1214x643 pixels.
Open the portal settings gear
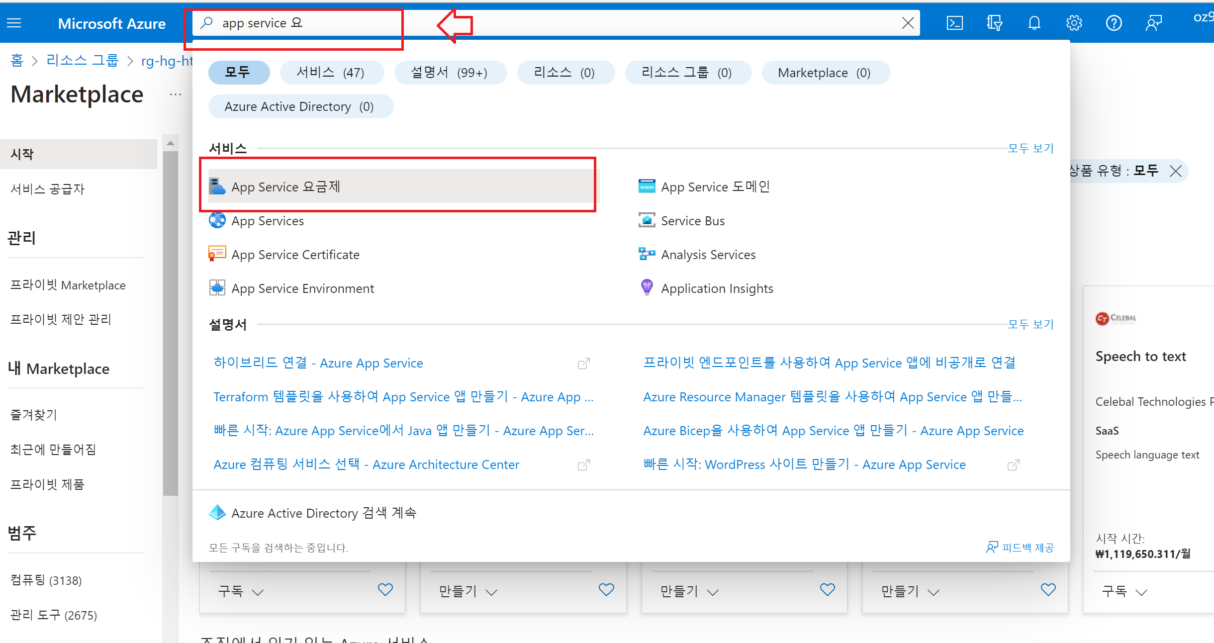[x=1074, y=23]
